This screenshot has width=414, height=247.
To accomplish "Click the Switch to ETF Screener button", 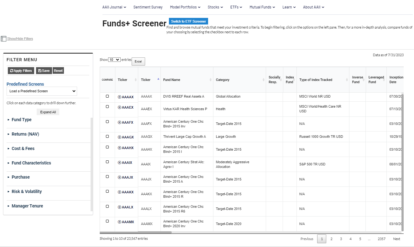I will pos(188,21).
